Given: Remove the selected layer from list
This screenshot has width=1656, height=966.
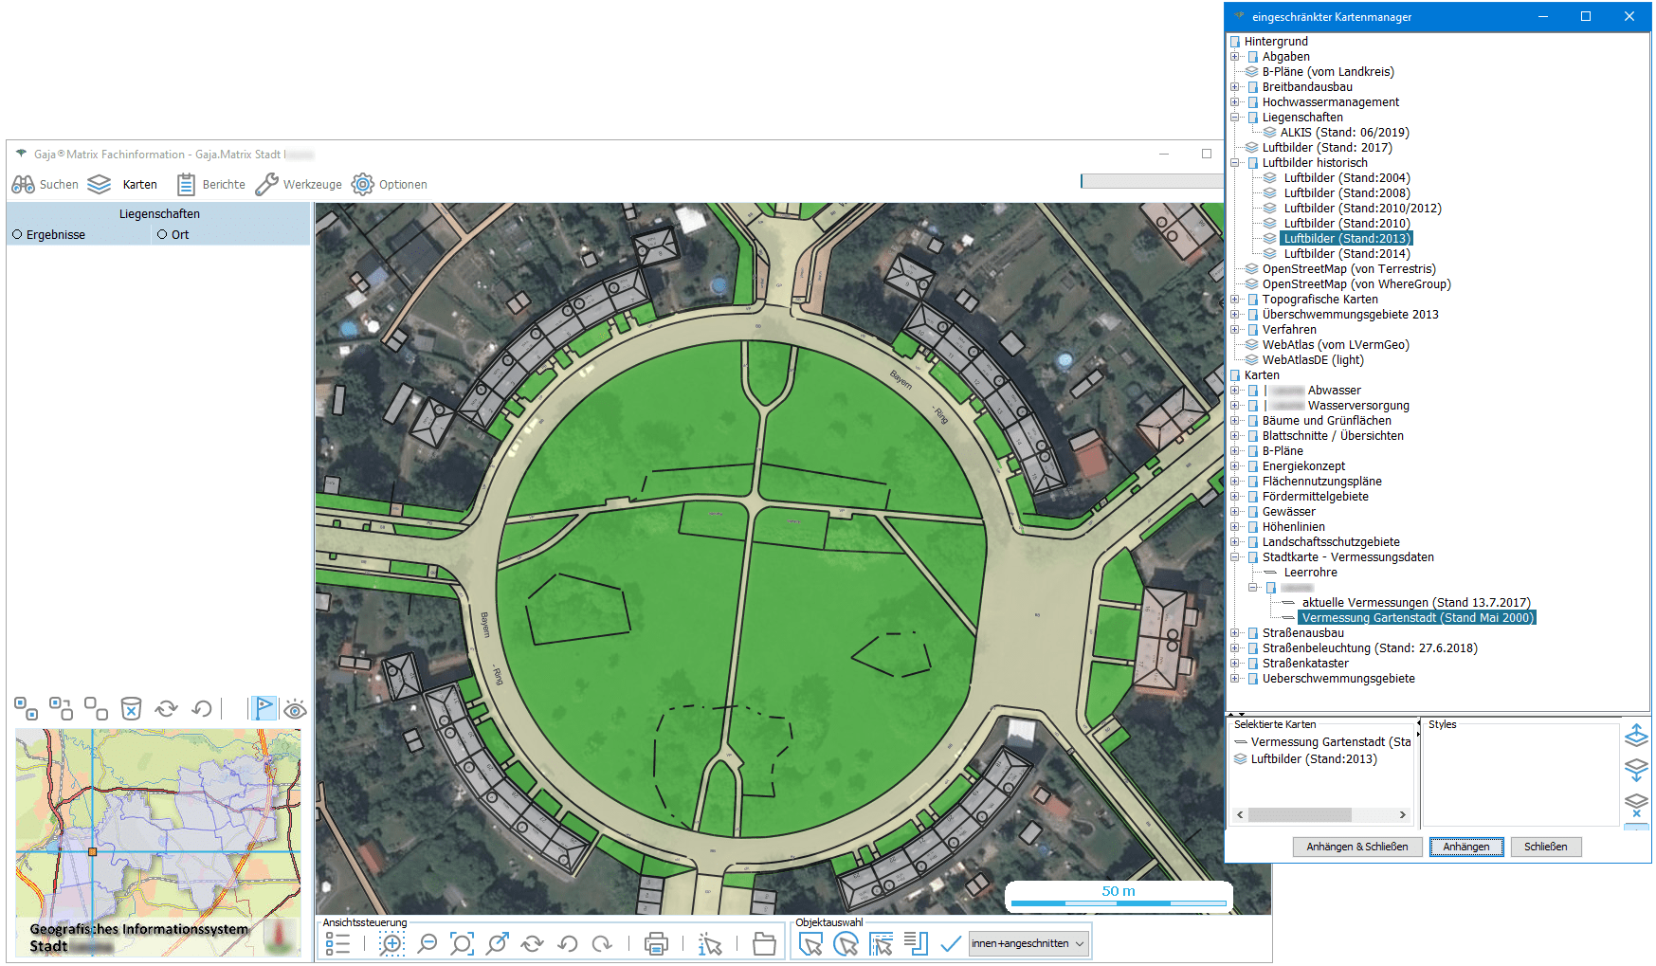Looking at the screenshot, I should point(1636,805).
